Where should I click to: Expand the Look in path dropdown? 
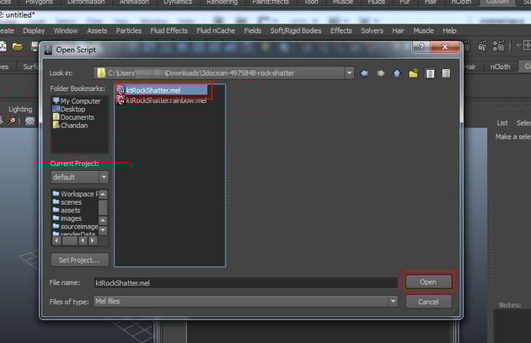click(x=349, y=72)
